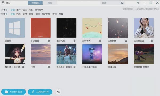This screenshot has width=160, height=96.
Task: Delete the 极乐净土-乐正绫 wallpaper via trash icon
Action: (23, 67)
